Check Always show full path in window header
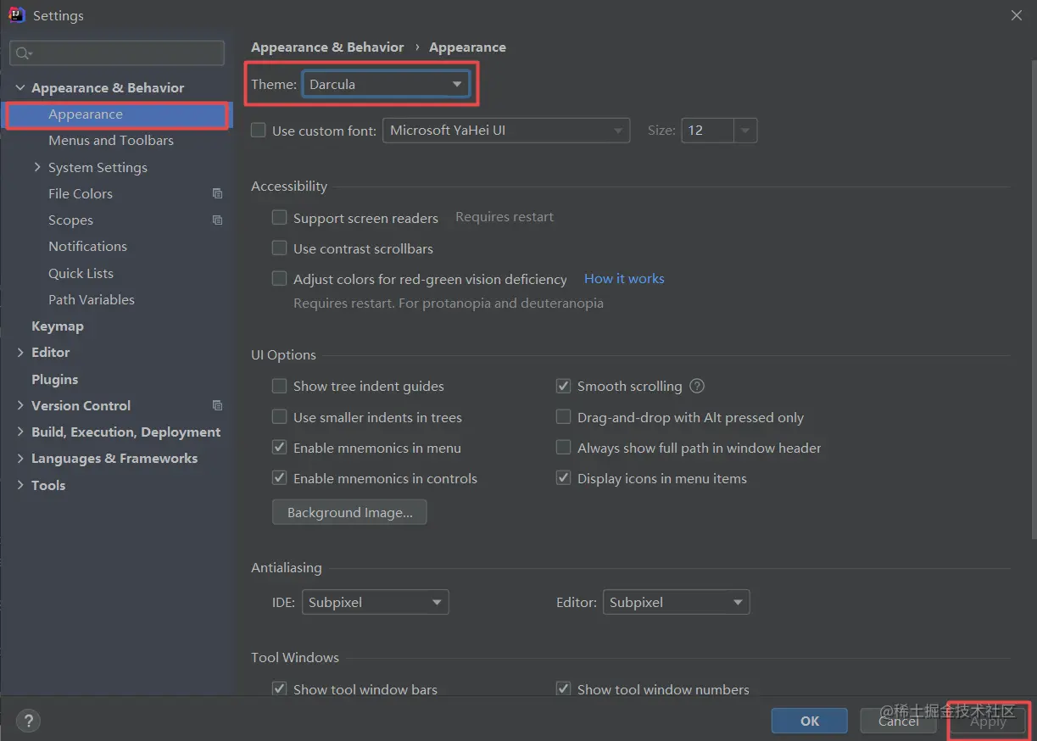This screenshot has height=741, width=1037. 563,447
